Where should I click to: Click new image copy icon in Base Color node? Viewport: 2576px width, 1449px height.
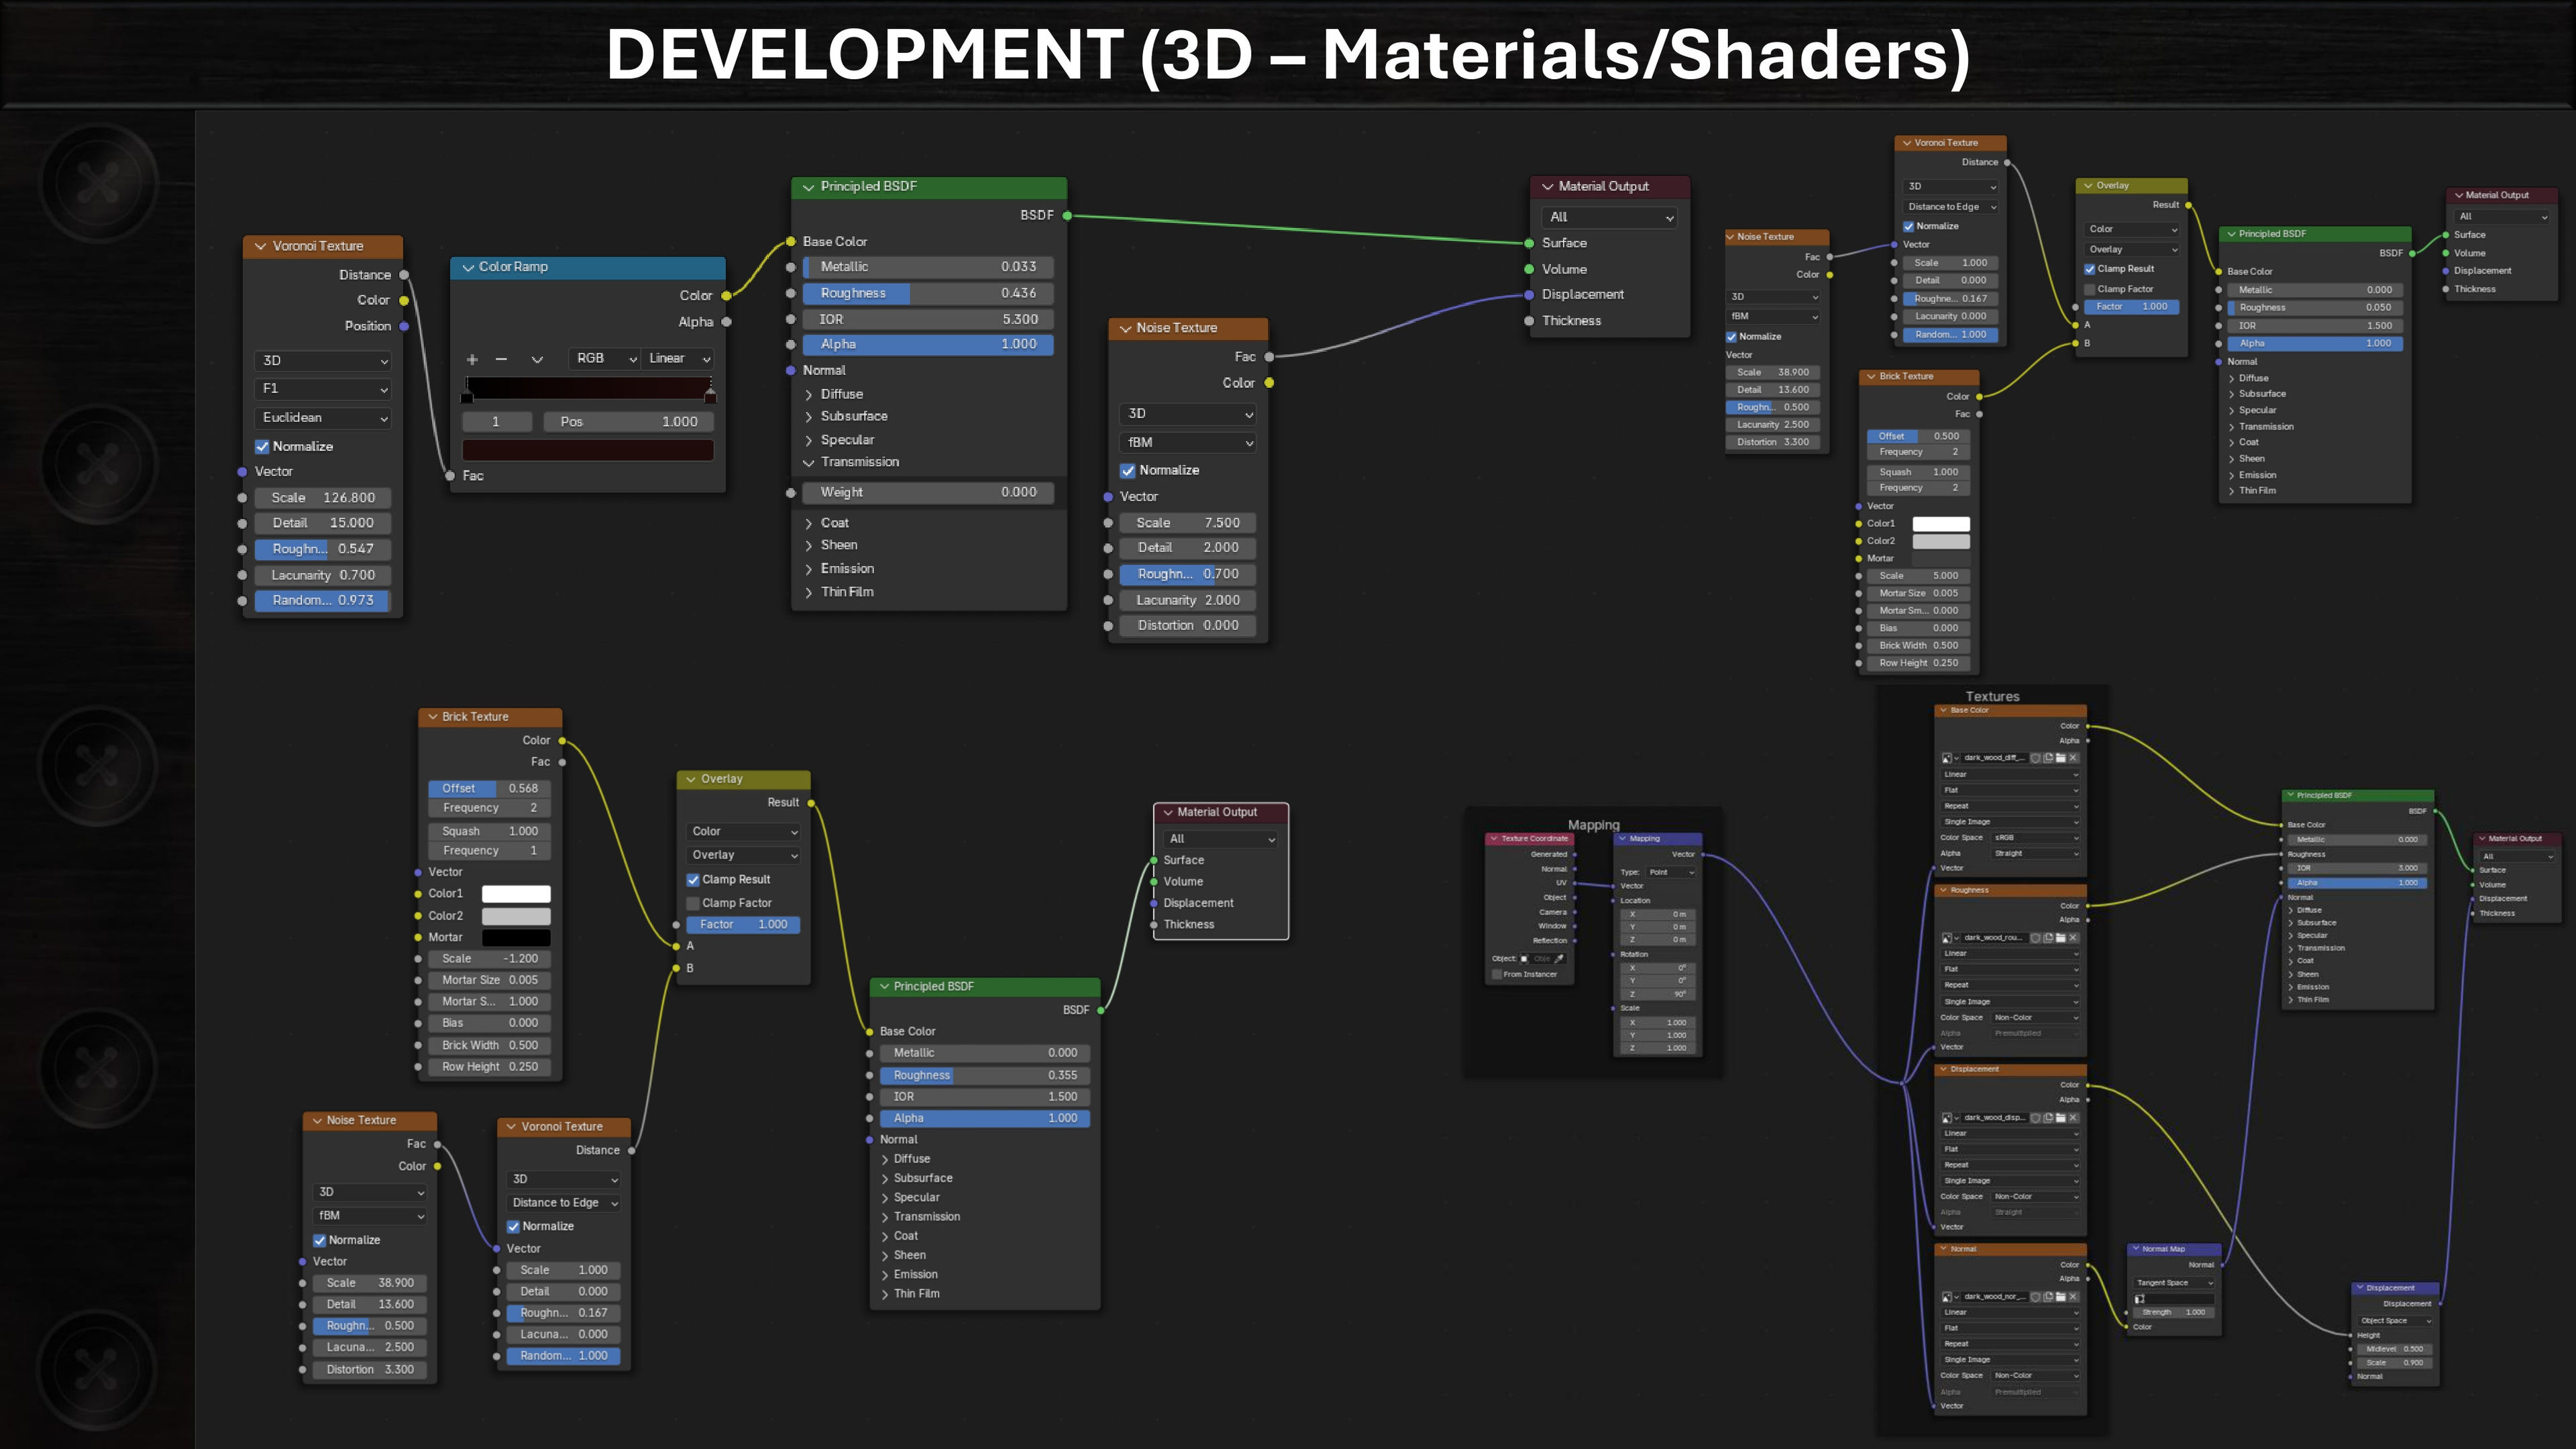pos(2048,758)
